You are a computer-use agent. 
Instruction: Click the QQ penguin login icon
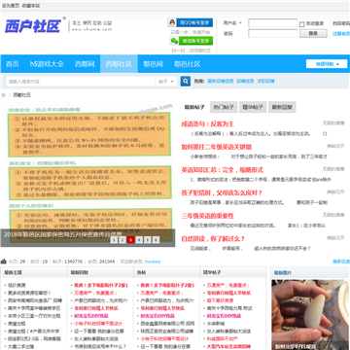(x=172, y=22)
